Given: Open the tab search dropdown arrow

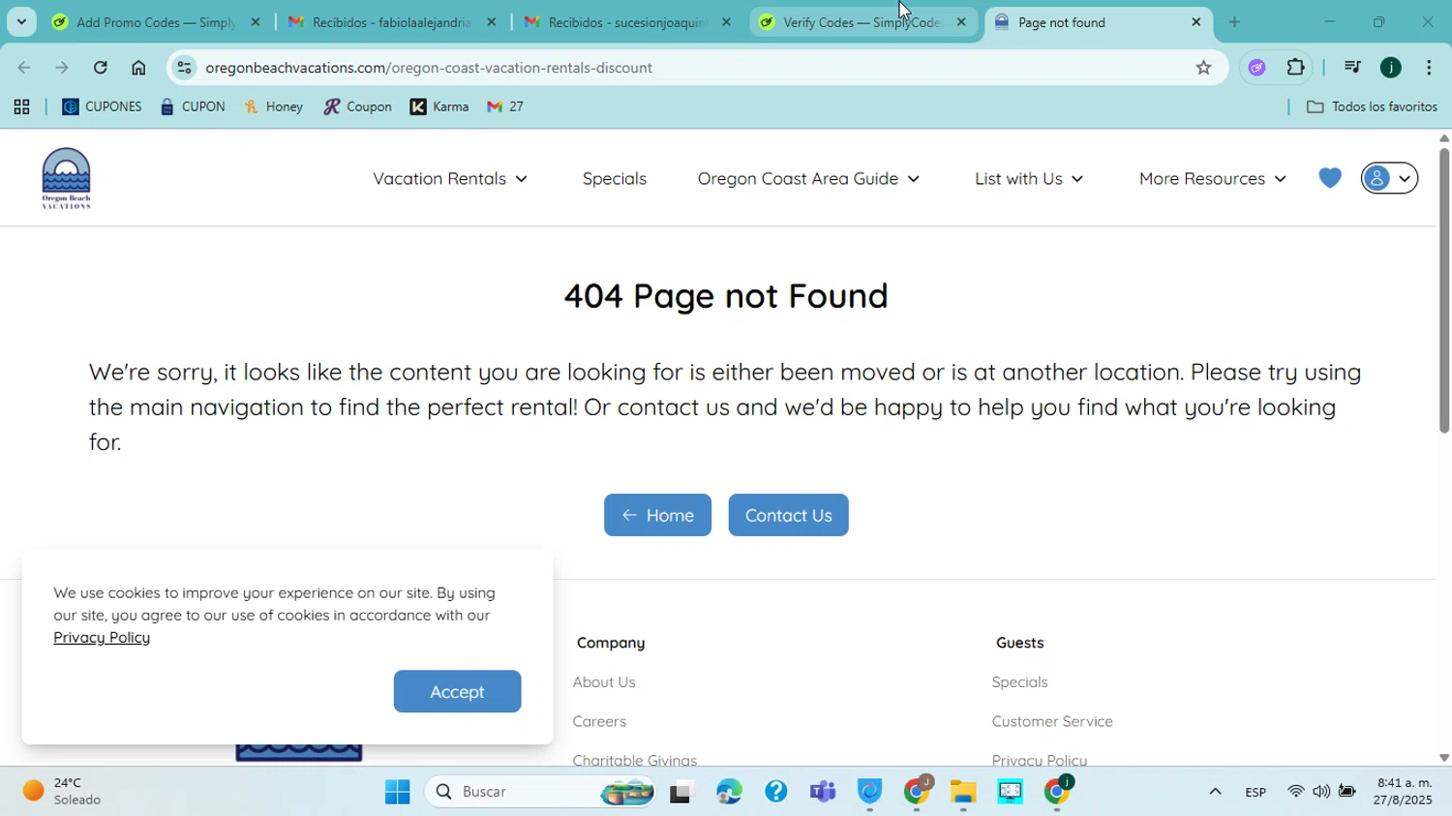Looking at the screenshot, I should 21,21.
